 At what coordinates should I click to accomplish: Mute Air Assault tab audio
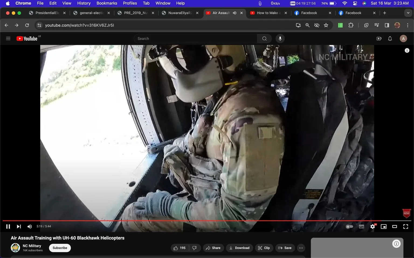(234, 13)
